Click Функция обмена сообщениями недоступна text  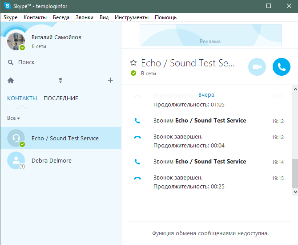210,233
